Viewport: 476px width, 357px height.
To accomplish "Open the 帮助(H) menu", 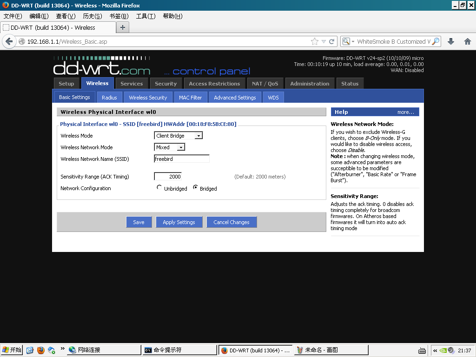I will [173, 16].
